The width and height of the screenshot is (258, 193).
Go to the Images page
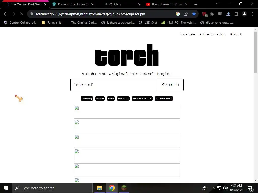pyautogui.click(x=188, y=34)
